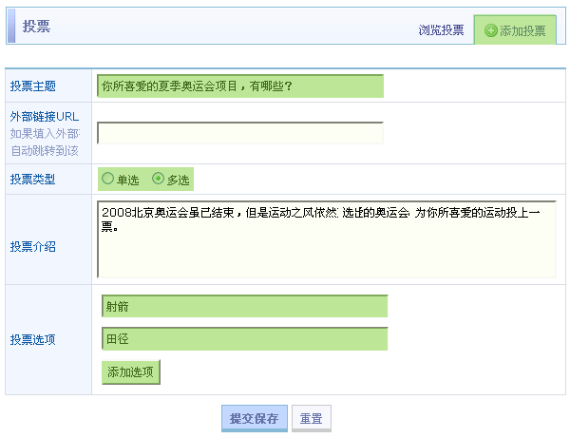Viewport: 570px width, 438px height.
Task: Click the 投票主题 text field
Action: 240,86
